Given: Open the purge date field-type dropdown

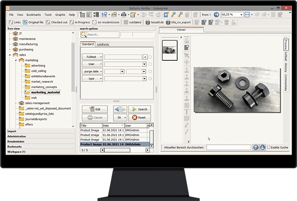Looking at the screenshot, I should click(92, 71).
